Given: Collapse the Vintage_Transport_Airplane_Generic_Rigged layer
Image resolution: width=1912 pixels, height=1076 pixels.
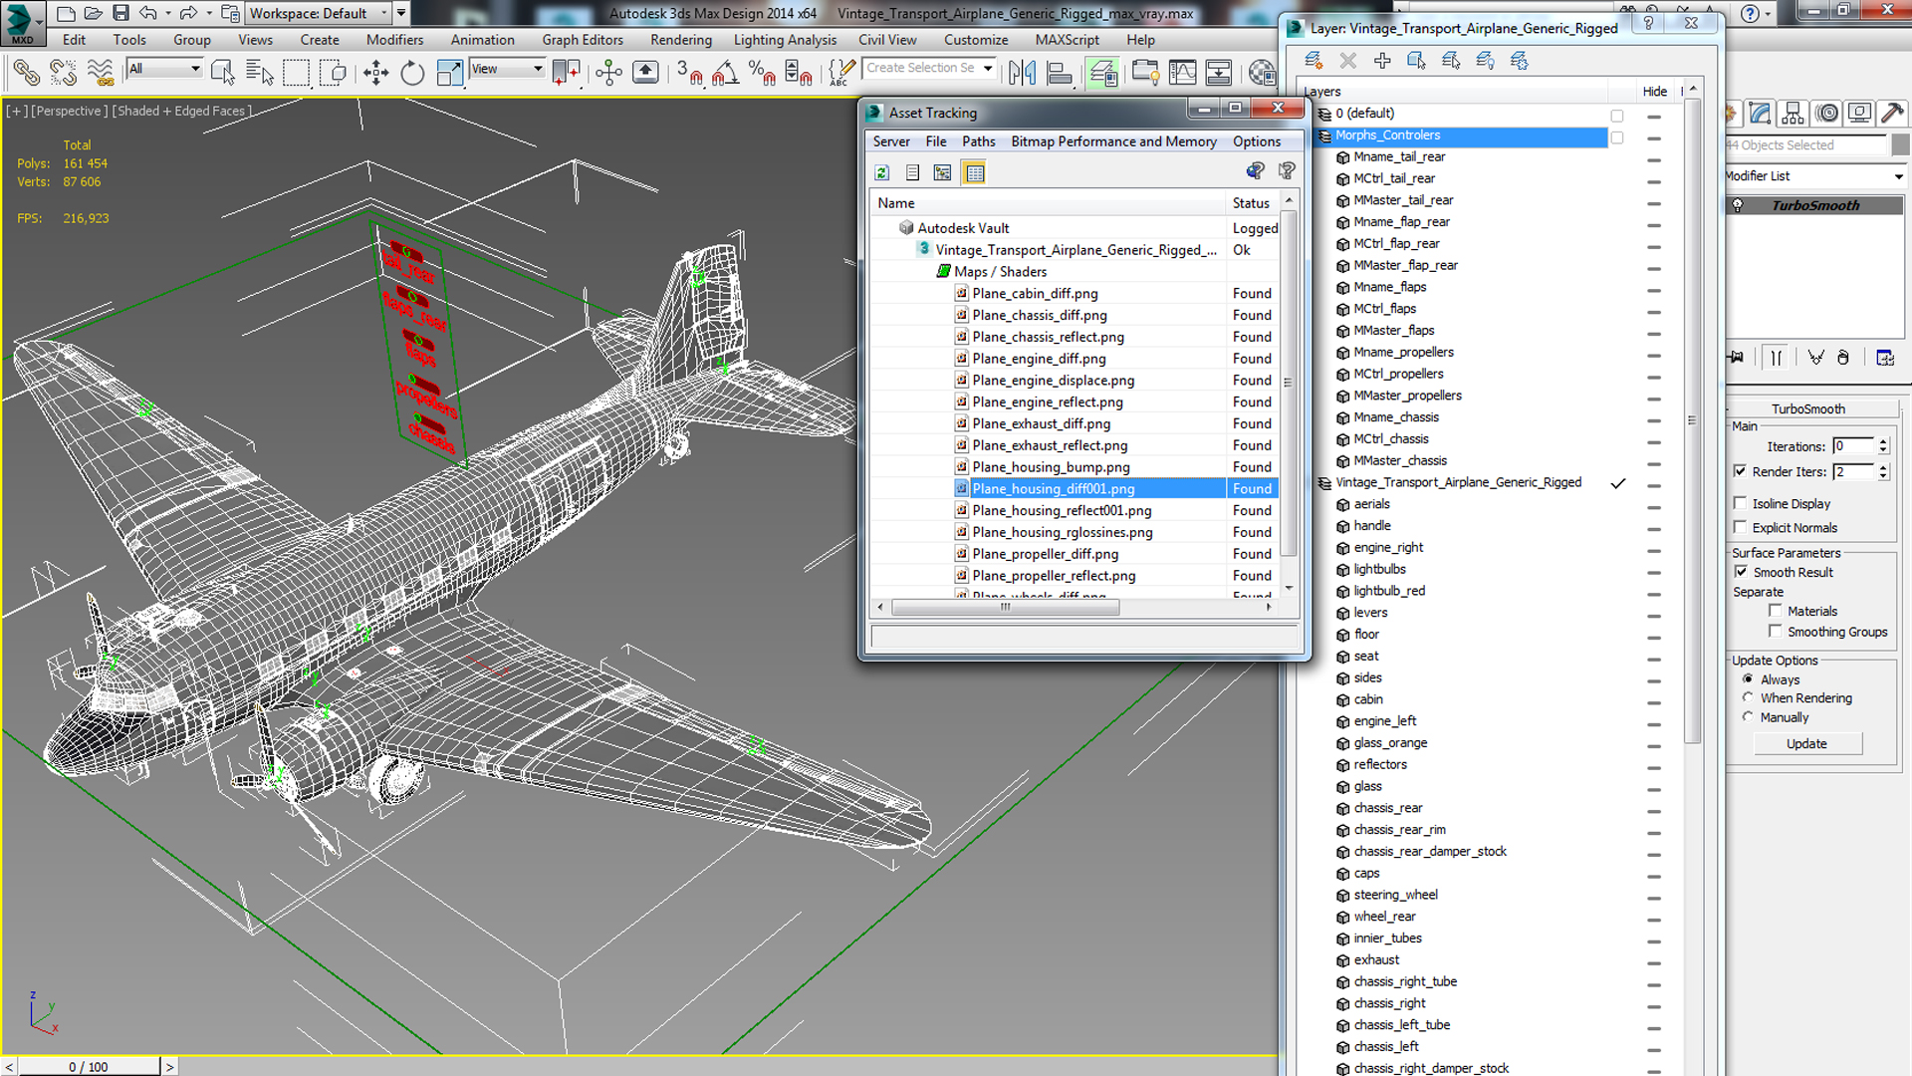Looking at the screenshot, I should (1323, 483).
